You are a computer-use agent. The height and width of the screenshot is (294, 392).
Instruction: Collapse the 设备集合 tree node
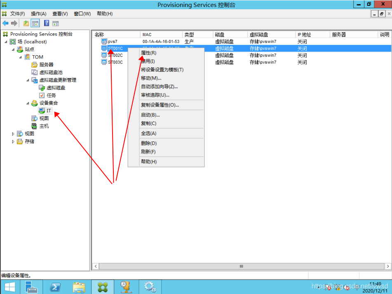[x=28, y=103]
